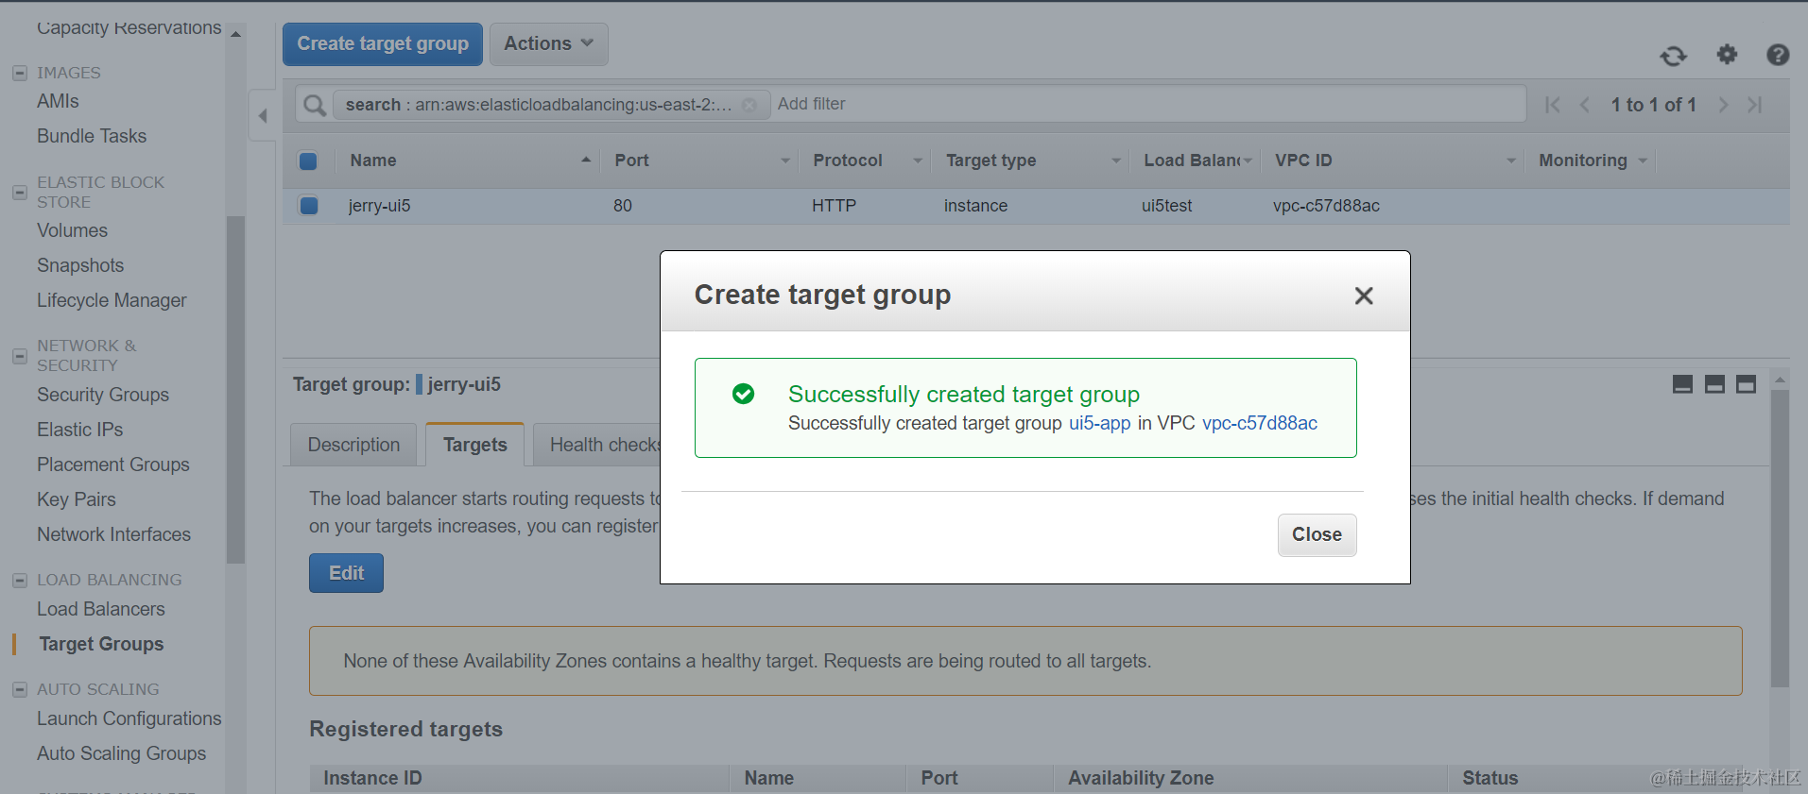Click the Create target group button

[383, 43]
